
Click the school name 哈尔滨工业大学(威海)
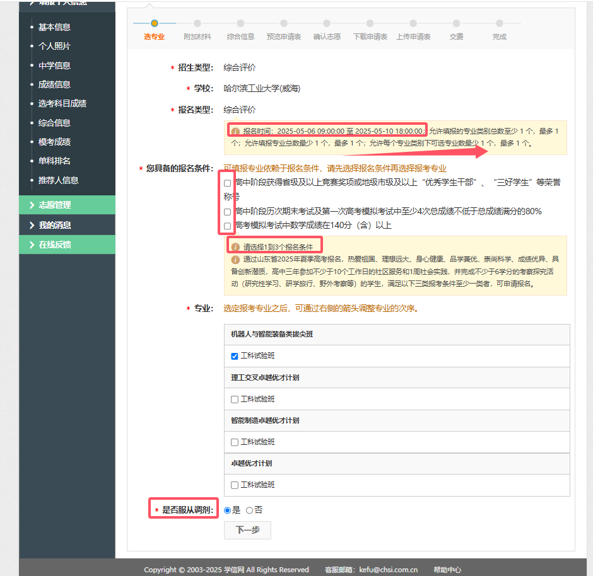(x=262, y=88)
